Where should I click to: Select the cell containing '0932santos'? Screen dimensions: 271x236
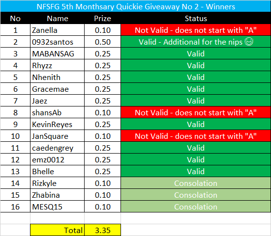point(58,42)
